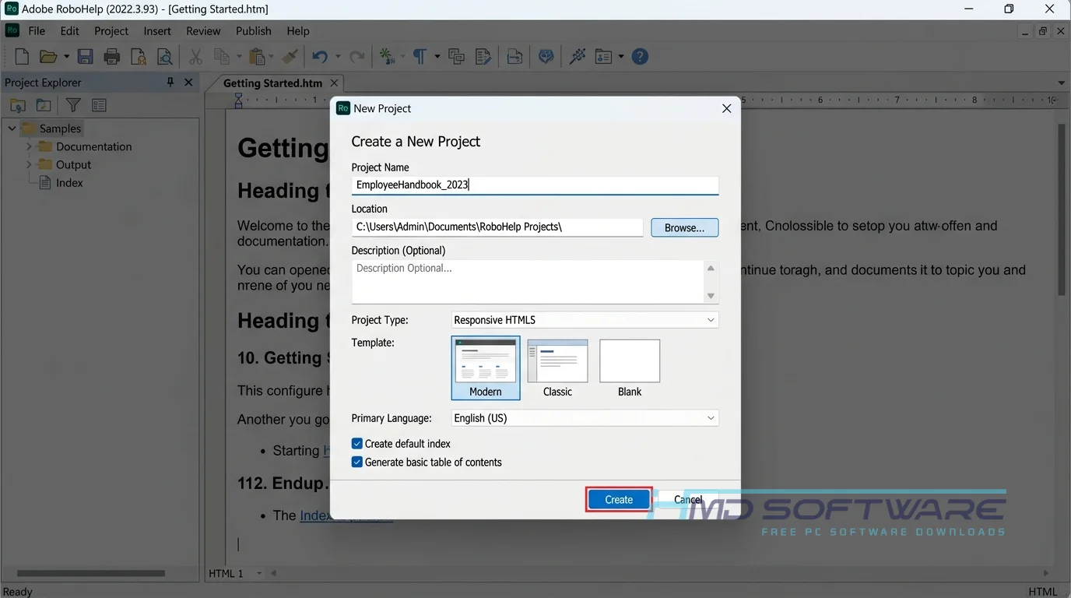Click the document edit pencil toolbar icon
This screenshot has height=598, width=1071.
click(x=483, y=57)
